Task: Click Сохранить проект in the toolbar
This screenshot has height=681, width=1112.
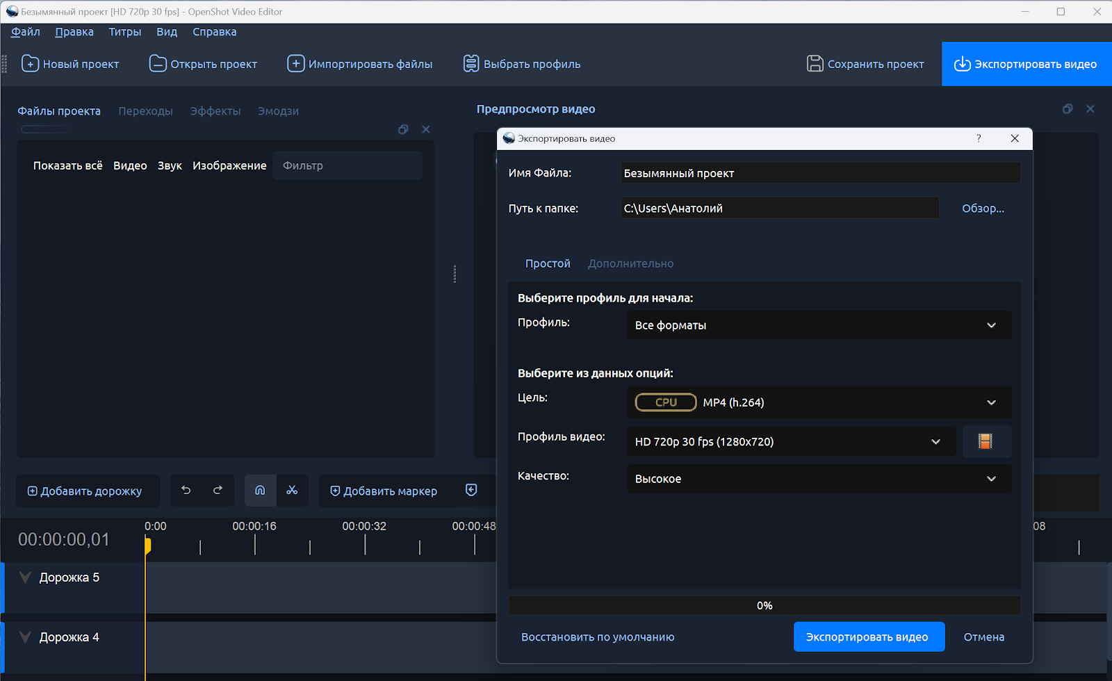Action: [865, 64]
